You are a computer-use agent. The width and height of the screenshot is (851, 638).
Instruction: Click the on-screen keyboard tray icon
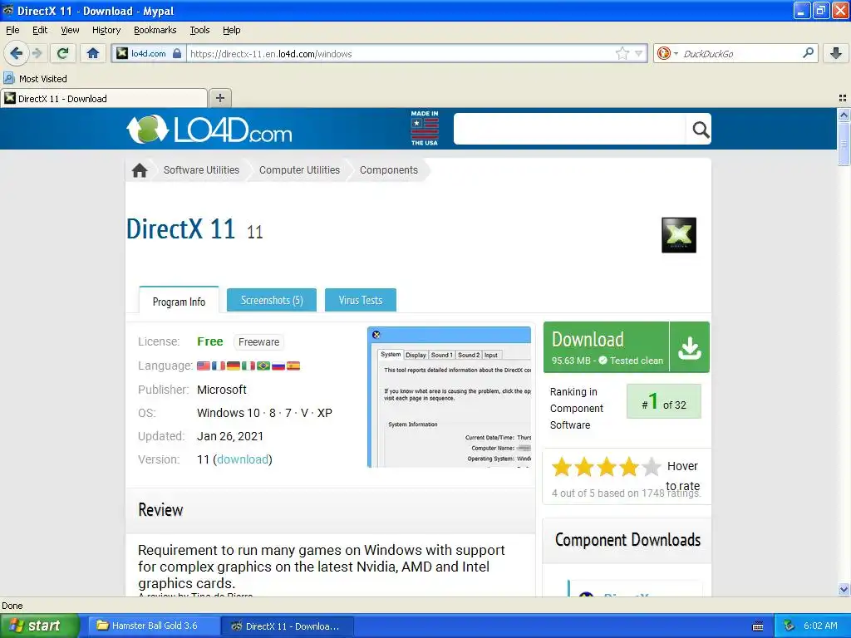pyautogui.click(x=758, y=626)
